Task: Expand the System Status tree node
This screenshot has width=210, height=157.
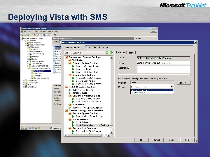Action: pyautogui.click(x=24, y=80)
